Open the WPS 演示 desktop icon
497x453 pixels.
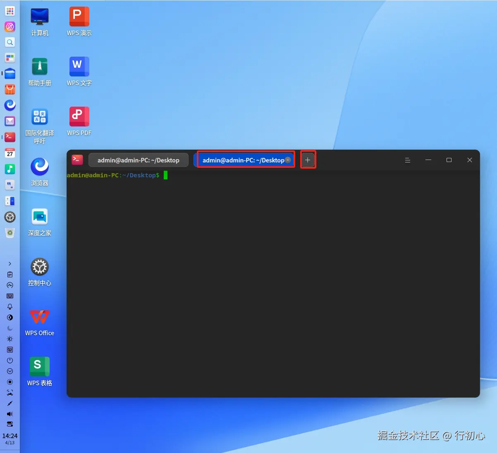[79, 22]
